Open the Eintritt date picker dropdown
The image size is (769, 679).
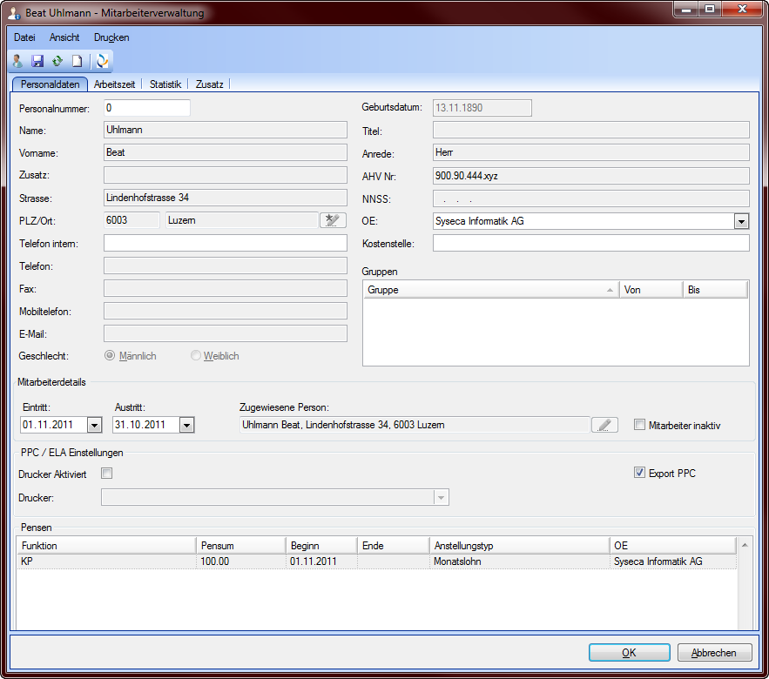(94, 425)
